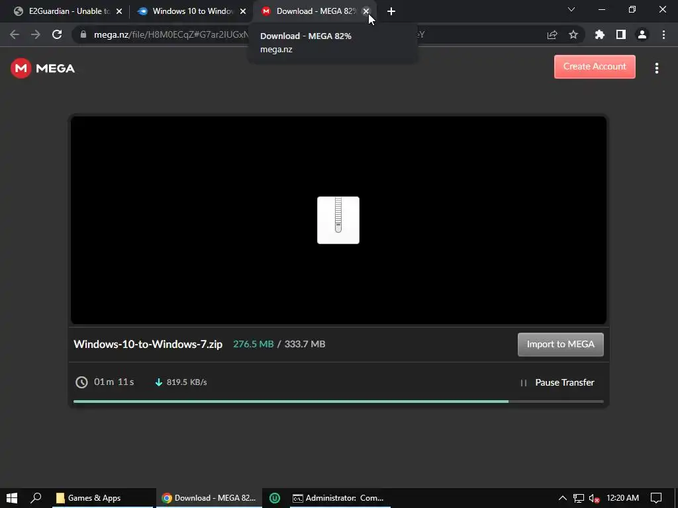
Task: Click the download progress bar
Action: (x=338, y=402)
